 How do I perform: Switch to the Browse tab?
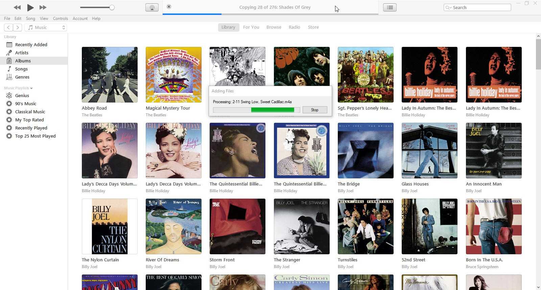coord(274,27)
